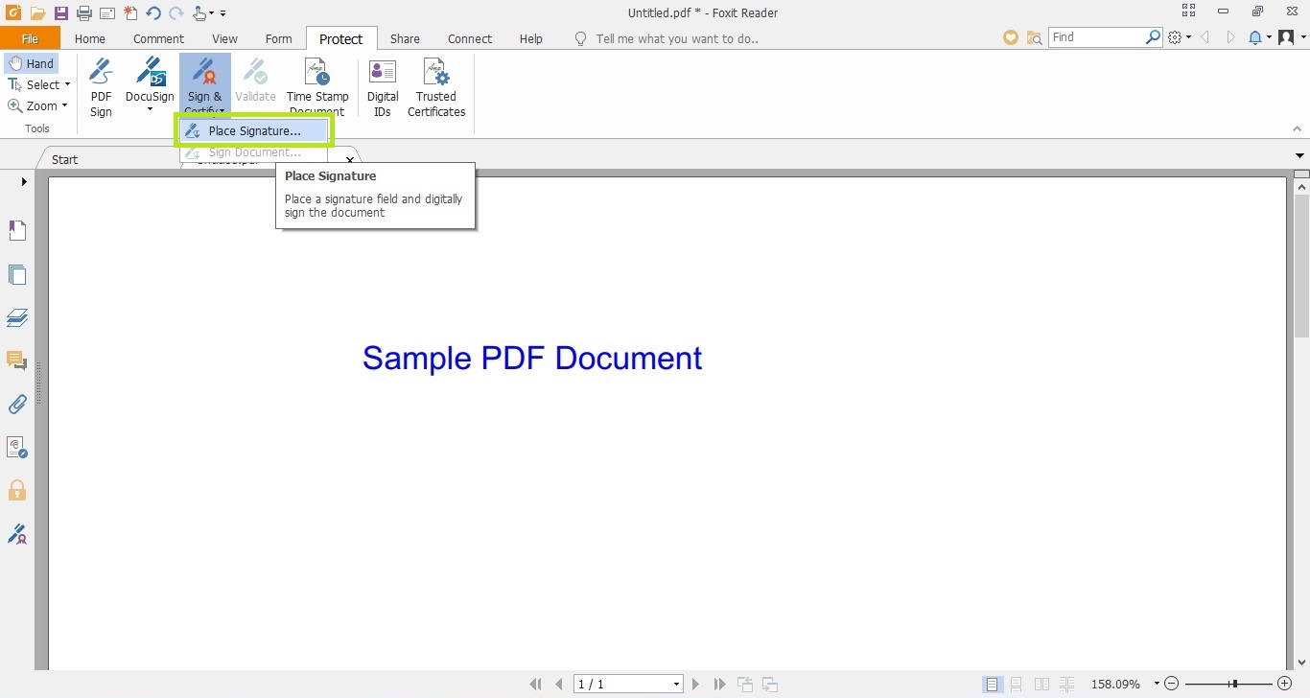Enable single page view mode
This screenshot has height=698, width=1310.
coord(993,685)
